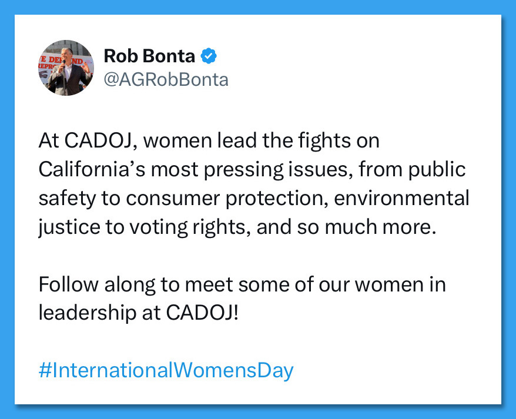Open the #InternationalWomensDay hashtag
Image resolution: width=516 pixels, height=419 pixels.
[x=166, y=371]
